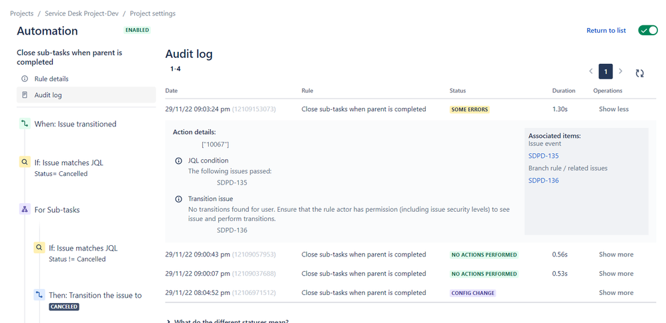
Task: Click the ["10067"] action details value
Action: [216, 145]
